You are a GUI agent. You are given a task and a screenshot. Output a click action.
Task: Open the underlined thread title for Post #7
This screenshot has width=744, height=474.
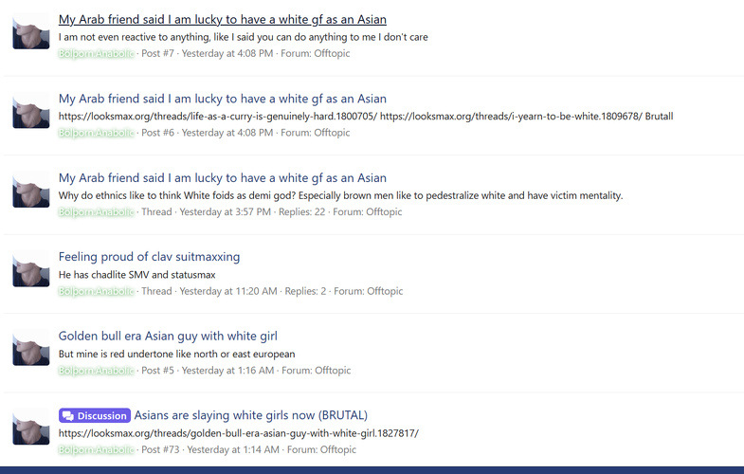coord(223,20)
